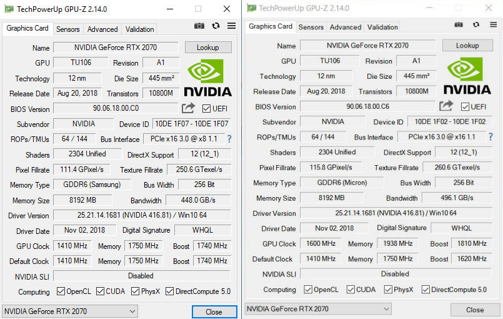Switch to Advanced tab in left window
This screenshot has width=503, height=319.
point(102,29)
